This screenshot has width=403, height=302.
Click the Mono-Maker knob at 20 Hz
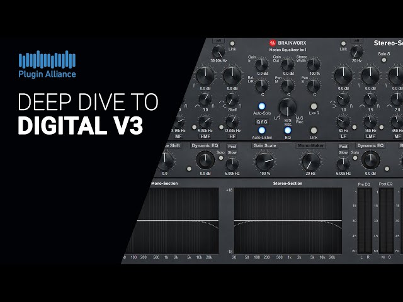click(x=310, y=161)
